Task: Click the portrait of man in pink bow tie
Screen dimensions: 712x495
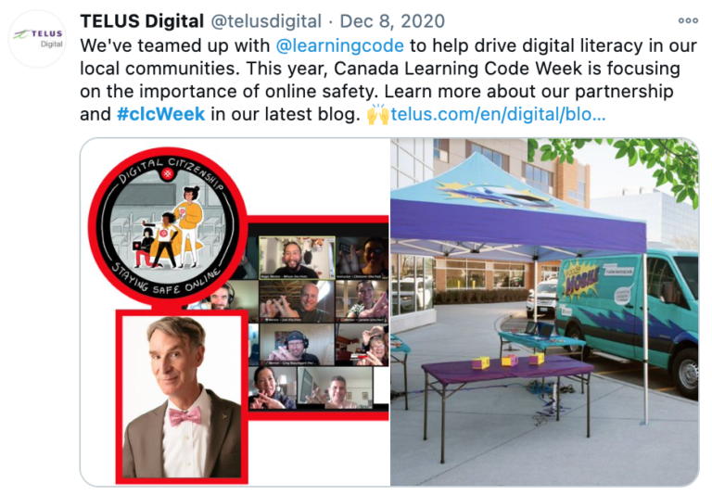Action: pos(182,397)
